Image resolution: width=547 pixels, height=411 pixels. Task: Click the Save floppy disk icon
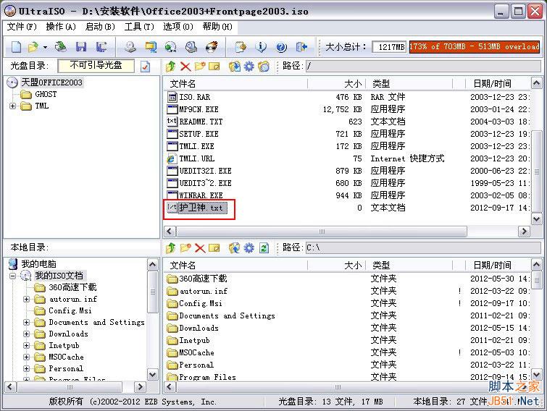pos(81,47)
